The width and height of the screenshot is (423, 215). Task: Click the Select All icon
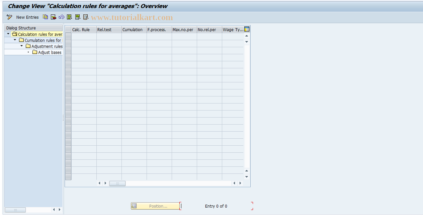(x=70, y=17)
